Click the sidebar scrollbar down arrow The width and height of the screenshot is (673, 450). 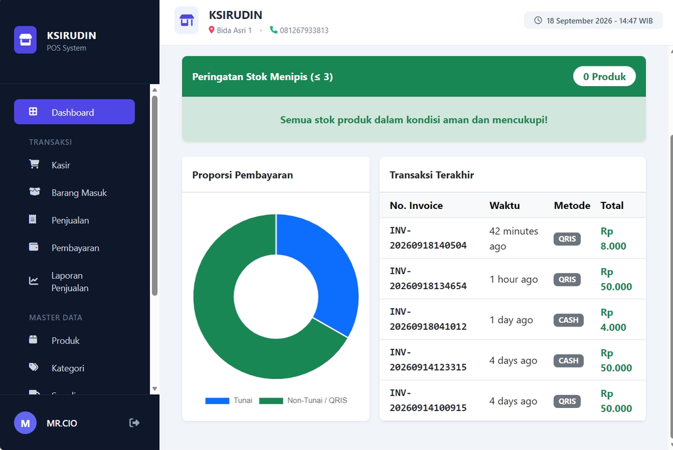pos(154,389)
